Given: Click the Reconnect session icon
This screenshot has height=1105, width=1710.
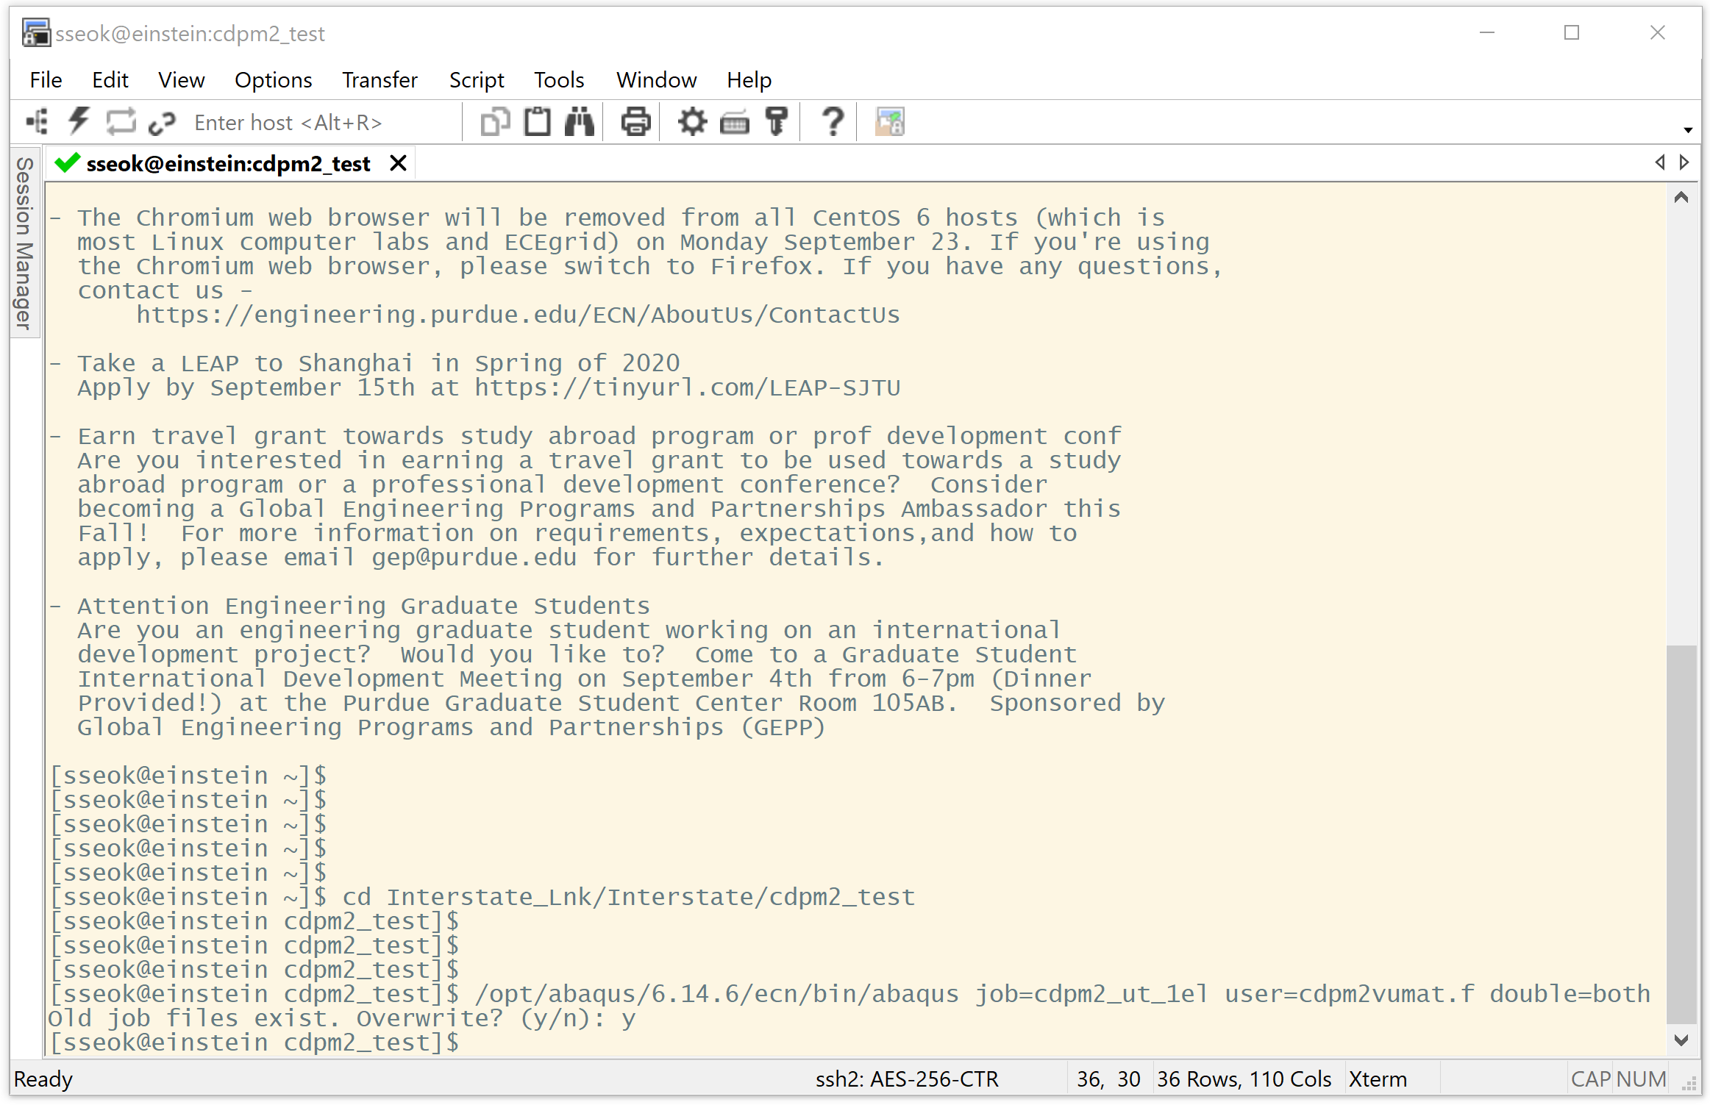Looking at the screenshot, I should click(x=121, y=122).
